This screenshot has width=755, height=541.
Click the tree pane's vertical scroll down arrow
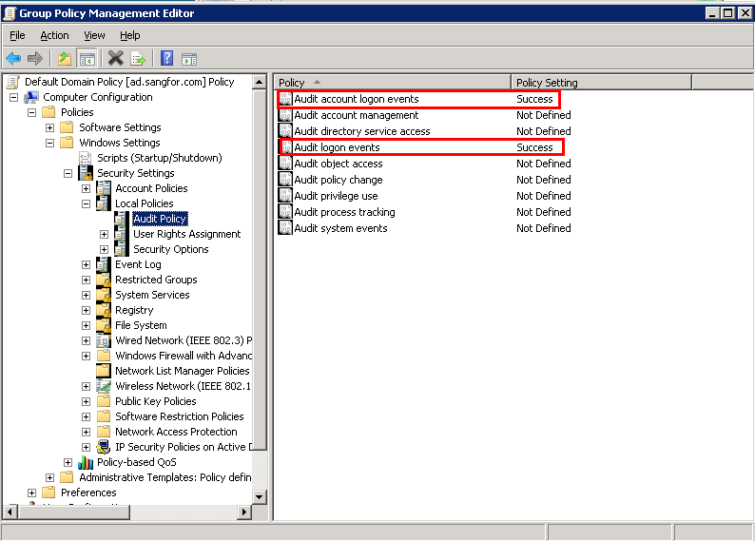pos(260,497)
